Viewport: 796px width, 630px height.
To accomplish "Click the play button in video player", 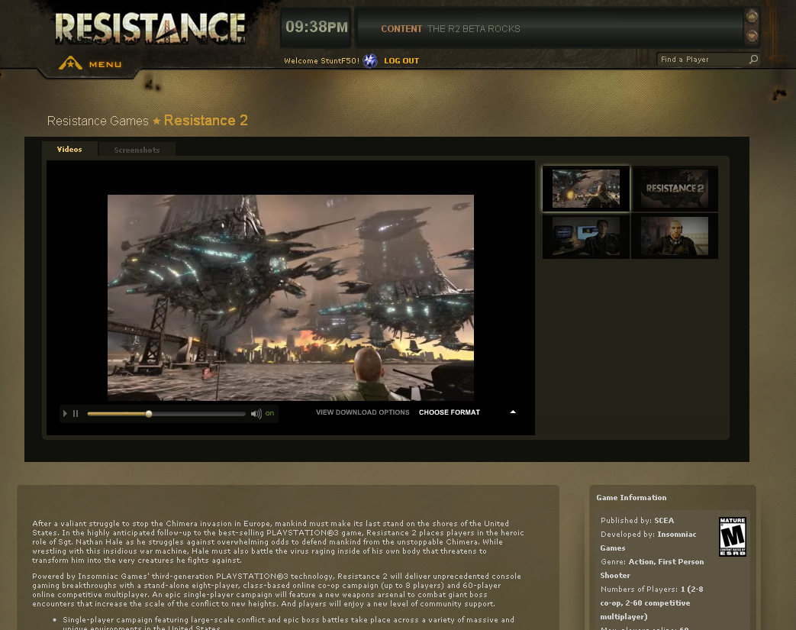I will pos(66,414).
